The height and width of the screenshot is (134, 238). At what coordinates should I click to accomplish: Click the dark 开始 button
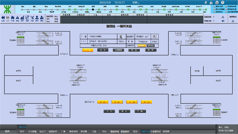click(134, 50)
